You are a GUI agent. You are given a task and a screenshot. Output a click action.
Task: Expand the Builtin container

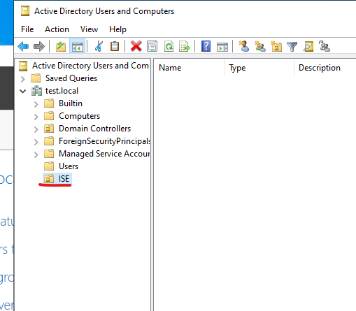click(x=36, y=104)
